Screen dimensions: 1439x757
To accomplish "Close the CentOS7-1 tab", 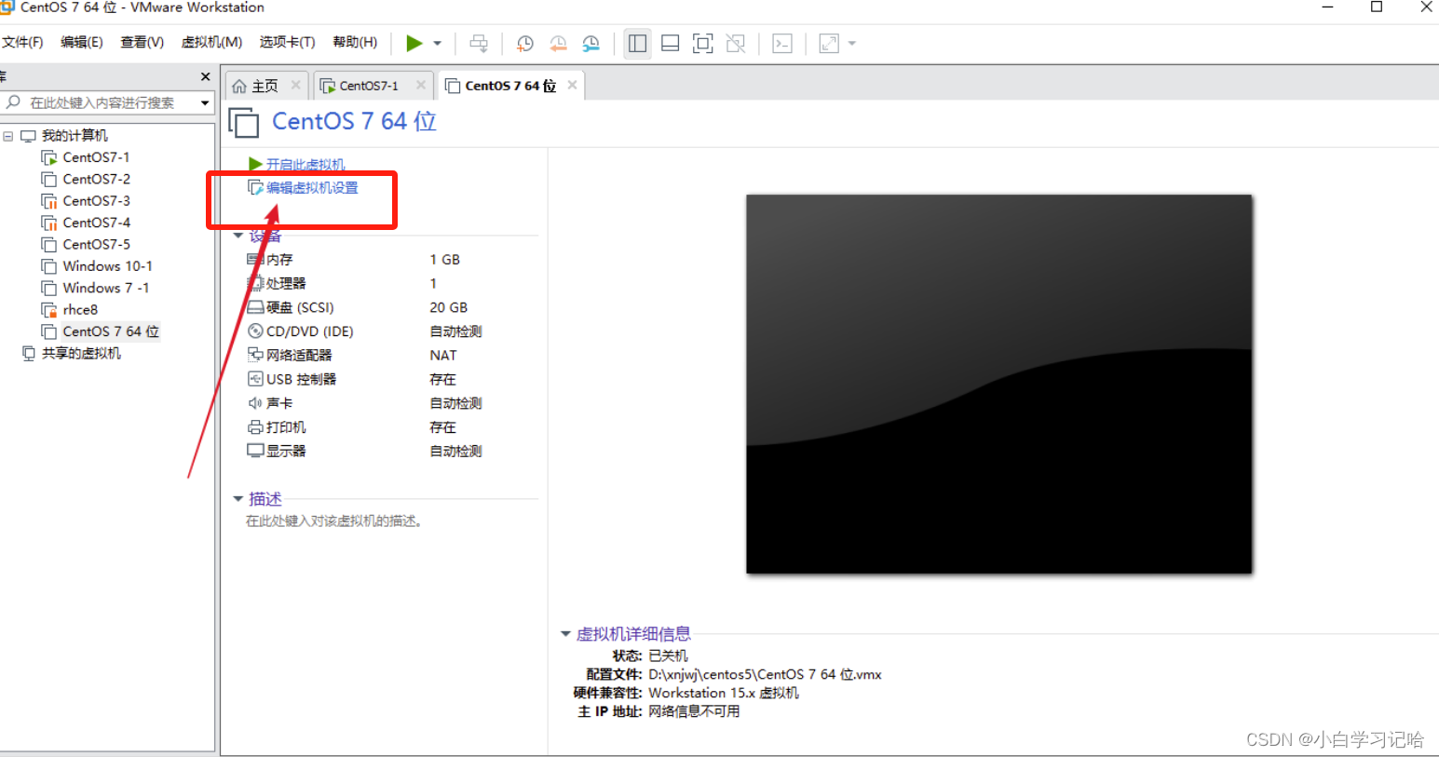I will click(421, 85).
